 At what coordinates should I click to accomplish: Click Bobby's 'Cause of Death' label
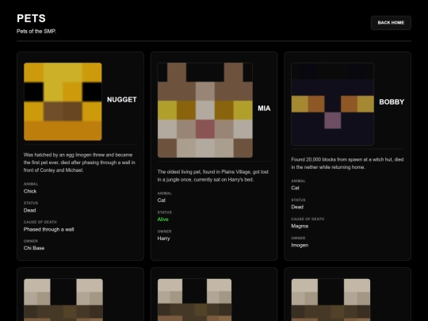(x=308, y=219)
